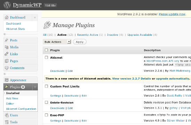
Task: Check the Delete-Revision checkbox
Action: (x=47, y=102)
